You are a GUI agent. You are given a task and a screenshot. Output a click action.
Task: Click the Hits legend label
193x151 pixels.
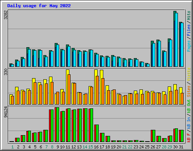click(x=189, y=15)
